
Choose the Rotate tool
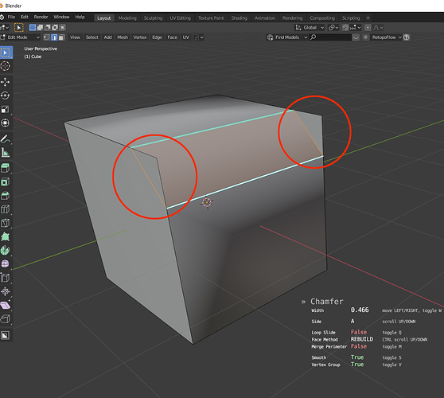[6, 96]
